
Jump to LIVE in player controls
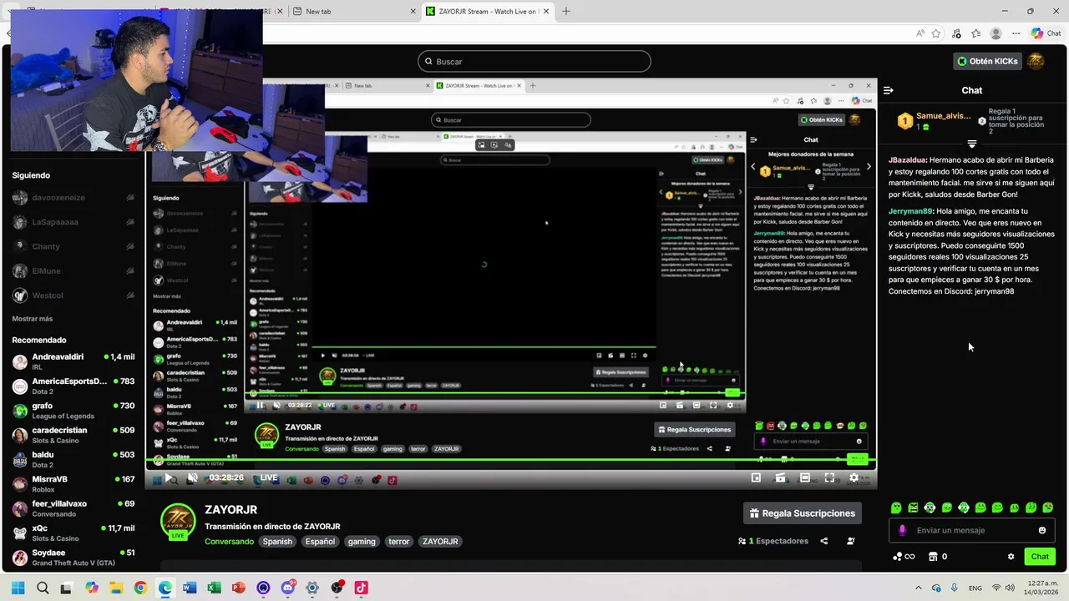[x=269, y=478]
